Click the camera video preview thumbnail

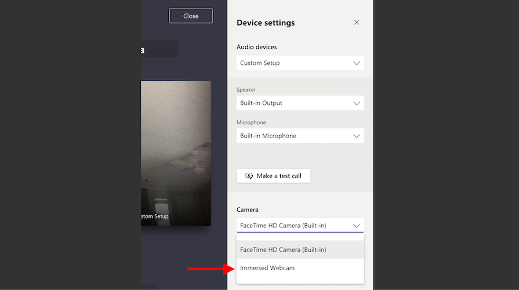point(176,153)
